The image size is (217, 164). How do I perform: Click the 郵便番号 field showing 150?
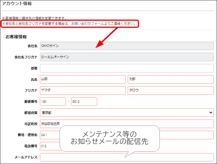53,102
